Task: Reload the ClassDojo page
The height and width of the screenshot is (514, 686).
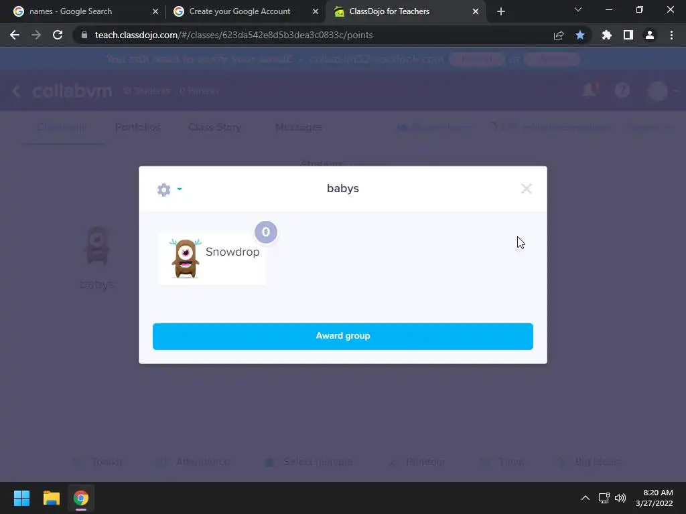Action: coord(58,35)
